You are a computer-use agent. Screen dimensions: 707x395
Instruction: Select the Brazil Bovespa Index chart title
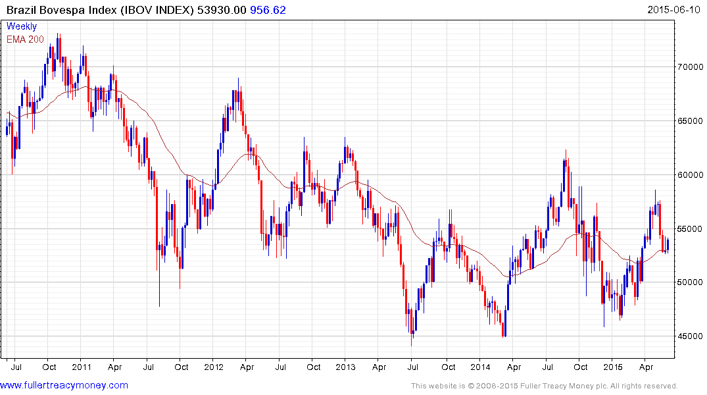point(100,10)
